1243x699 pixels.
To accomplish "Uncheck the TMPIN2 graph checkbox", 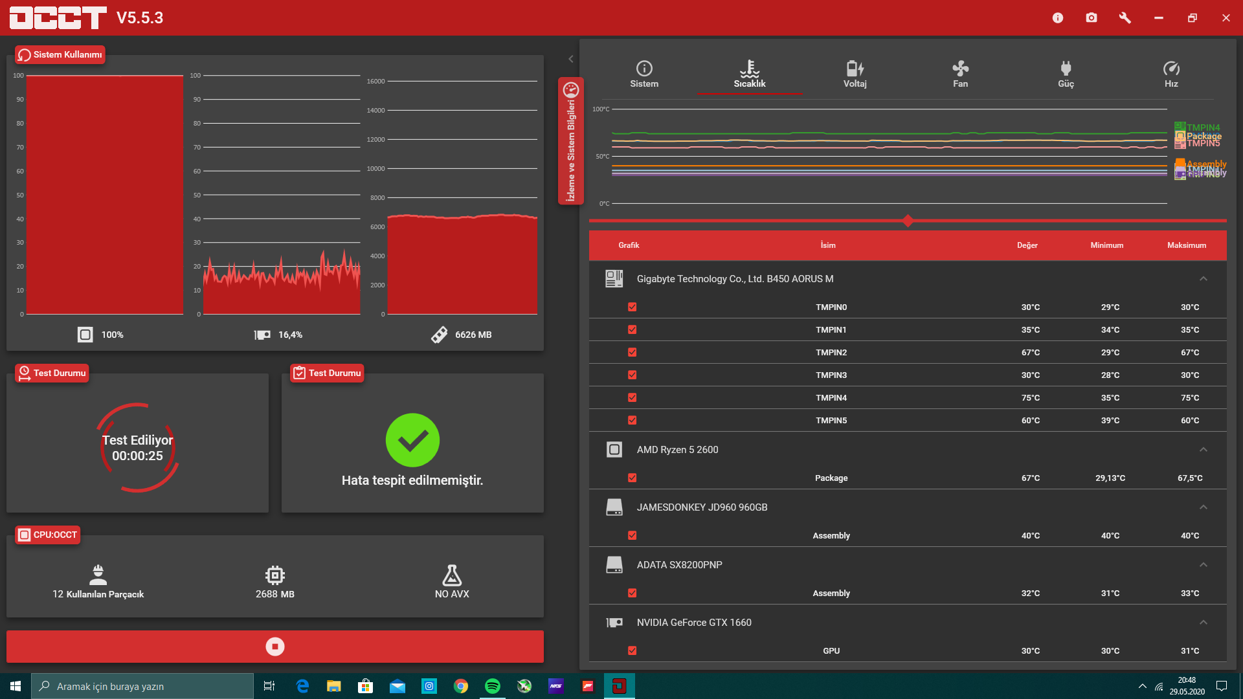I will click(633, 353).
